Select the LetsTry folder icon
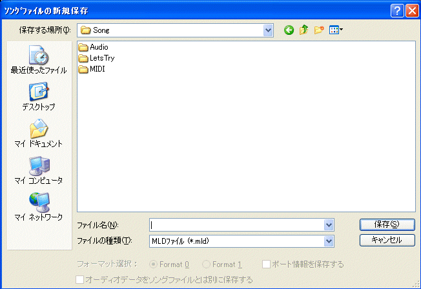Screen dimensions: 421x289 coord(83,58)
